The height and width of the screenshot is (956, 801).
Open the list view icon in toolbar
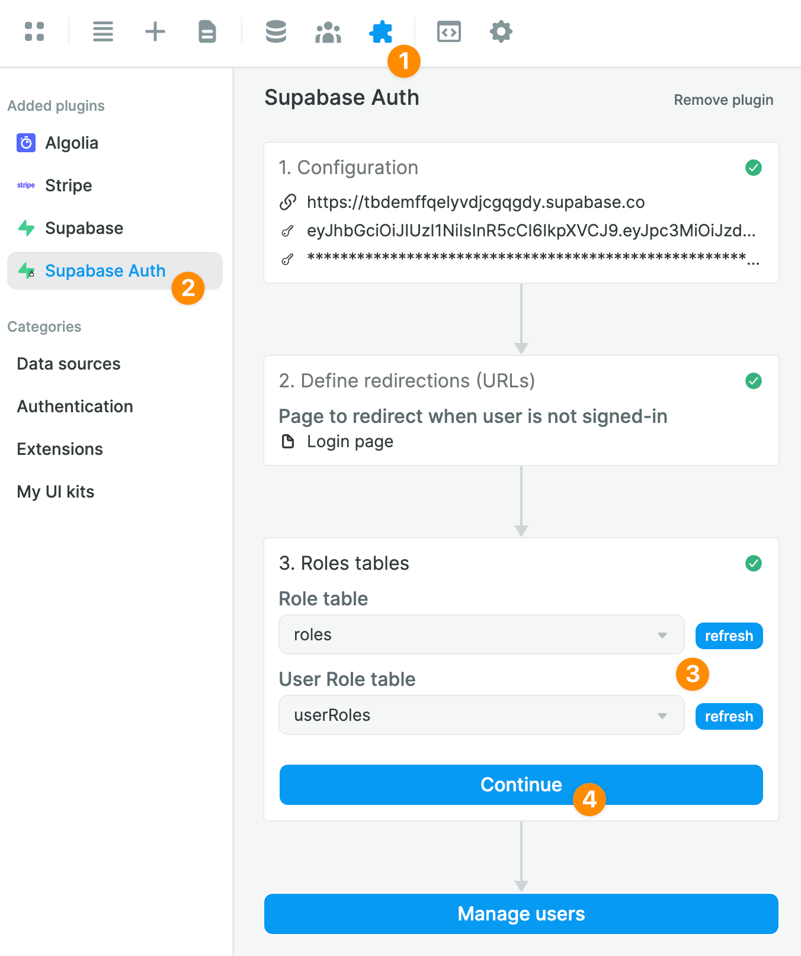coord(103,31)
